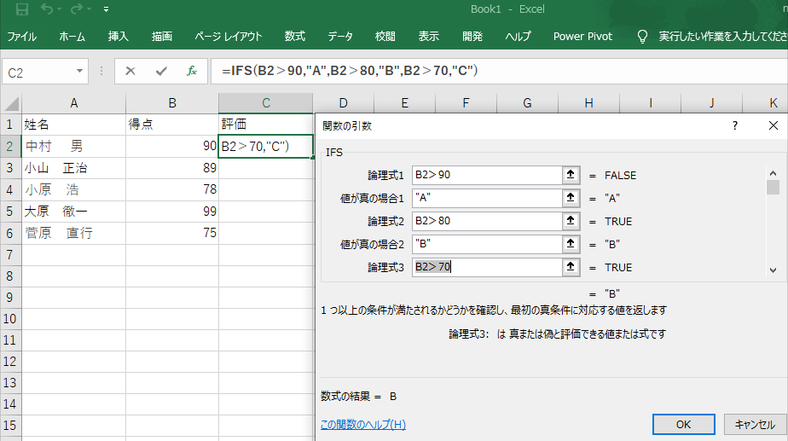Click the Save icon in title bar
The width and height of the screenshot is (788, 441).
click(22, 10)
